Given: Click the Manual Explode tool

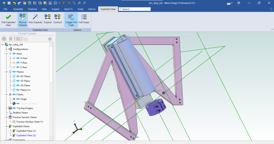Looking at the screenshot, I should pos(22,20).
